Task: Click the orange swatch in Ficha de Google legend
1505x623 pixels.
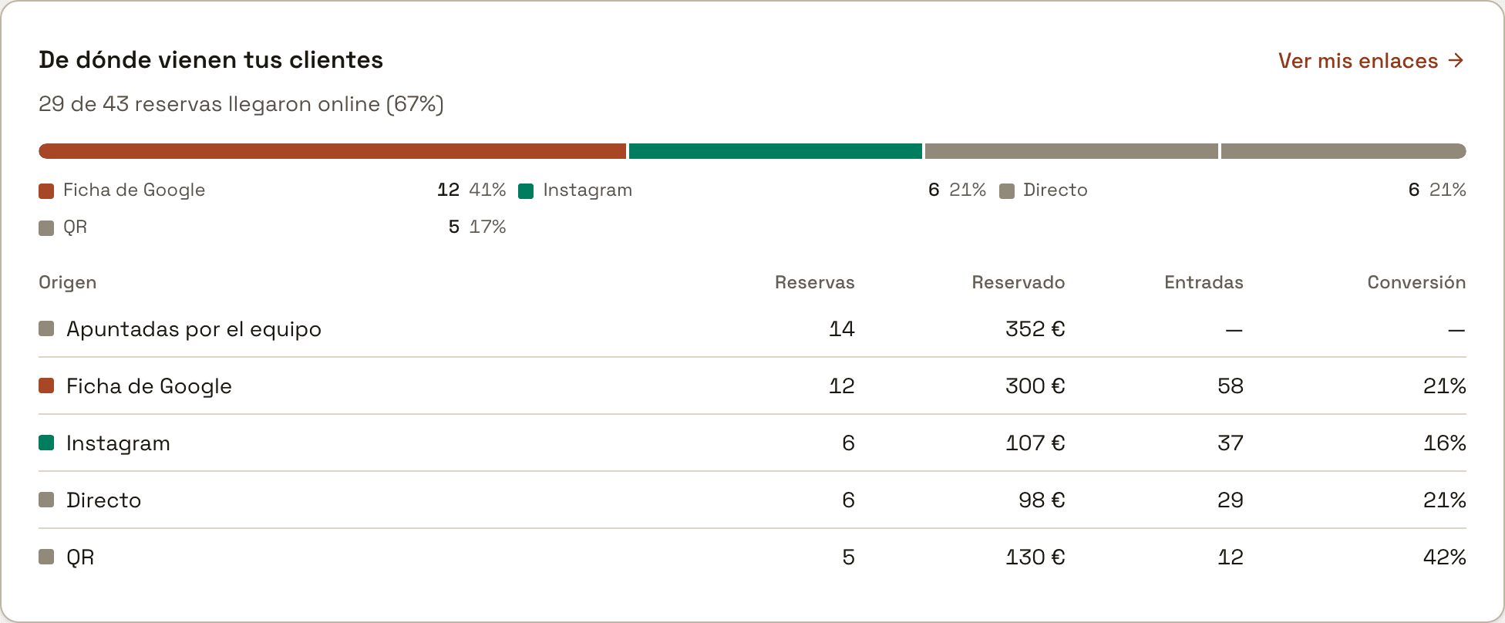Action: (46, 191)
